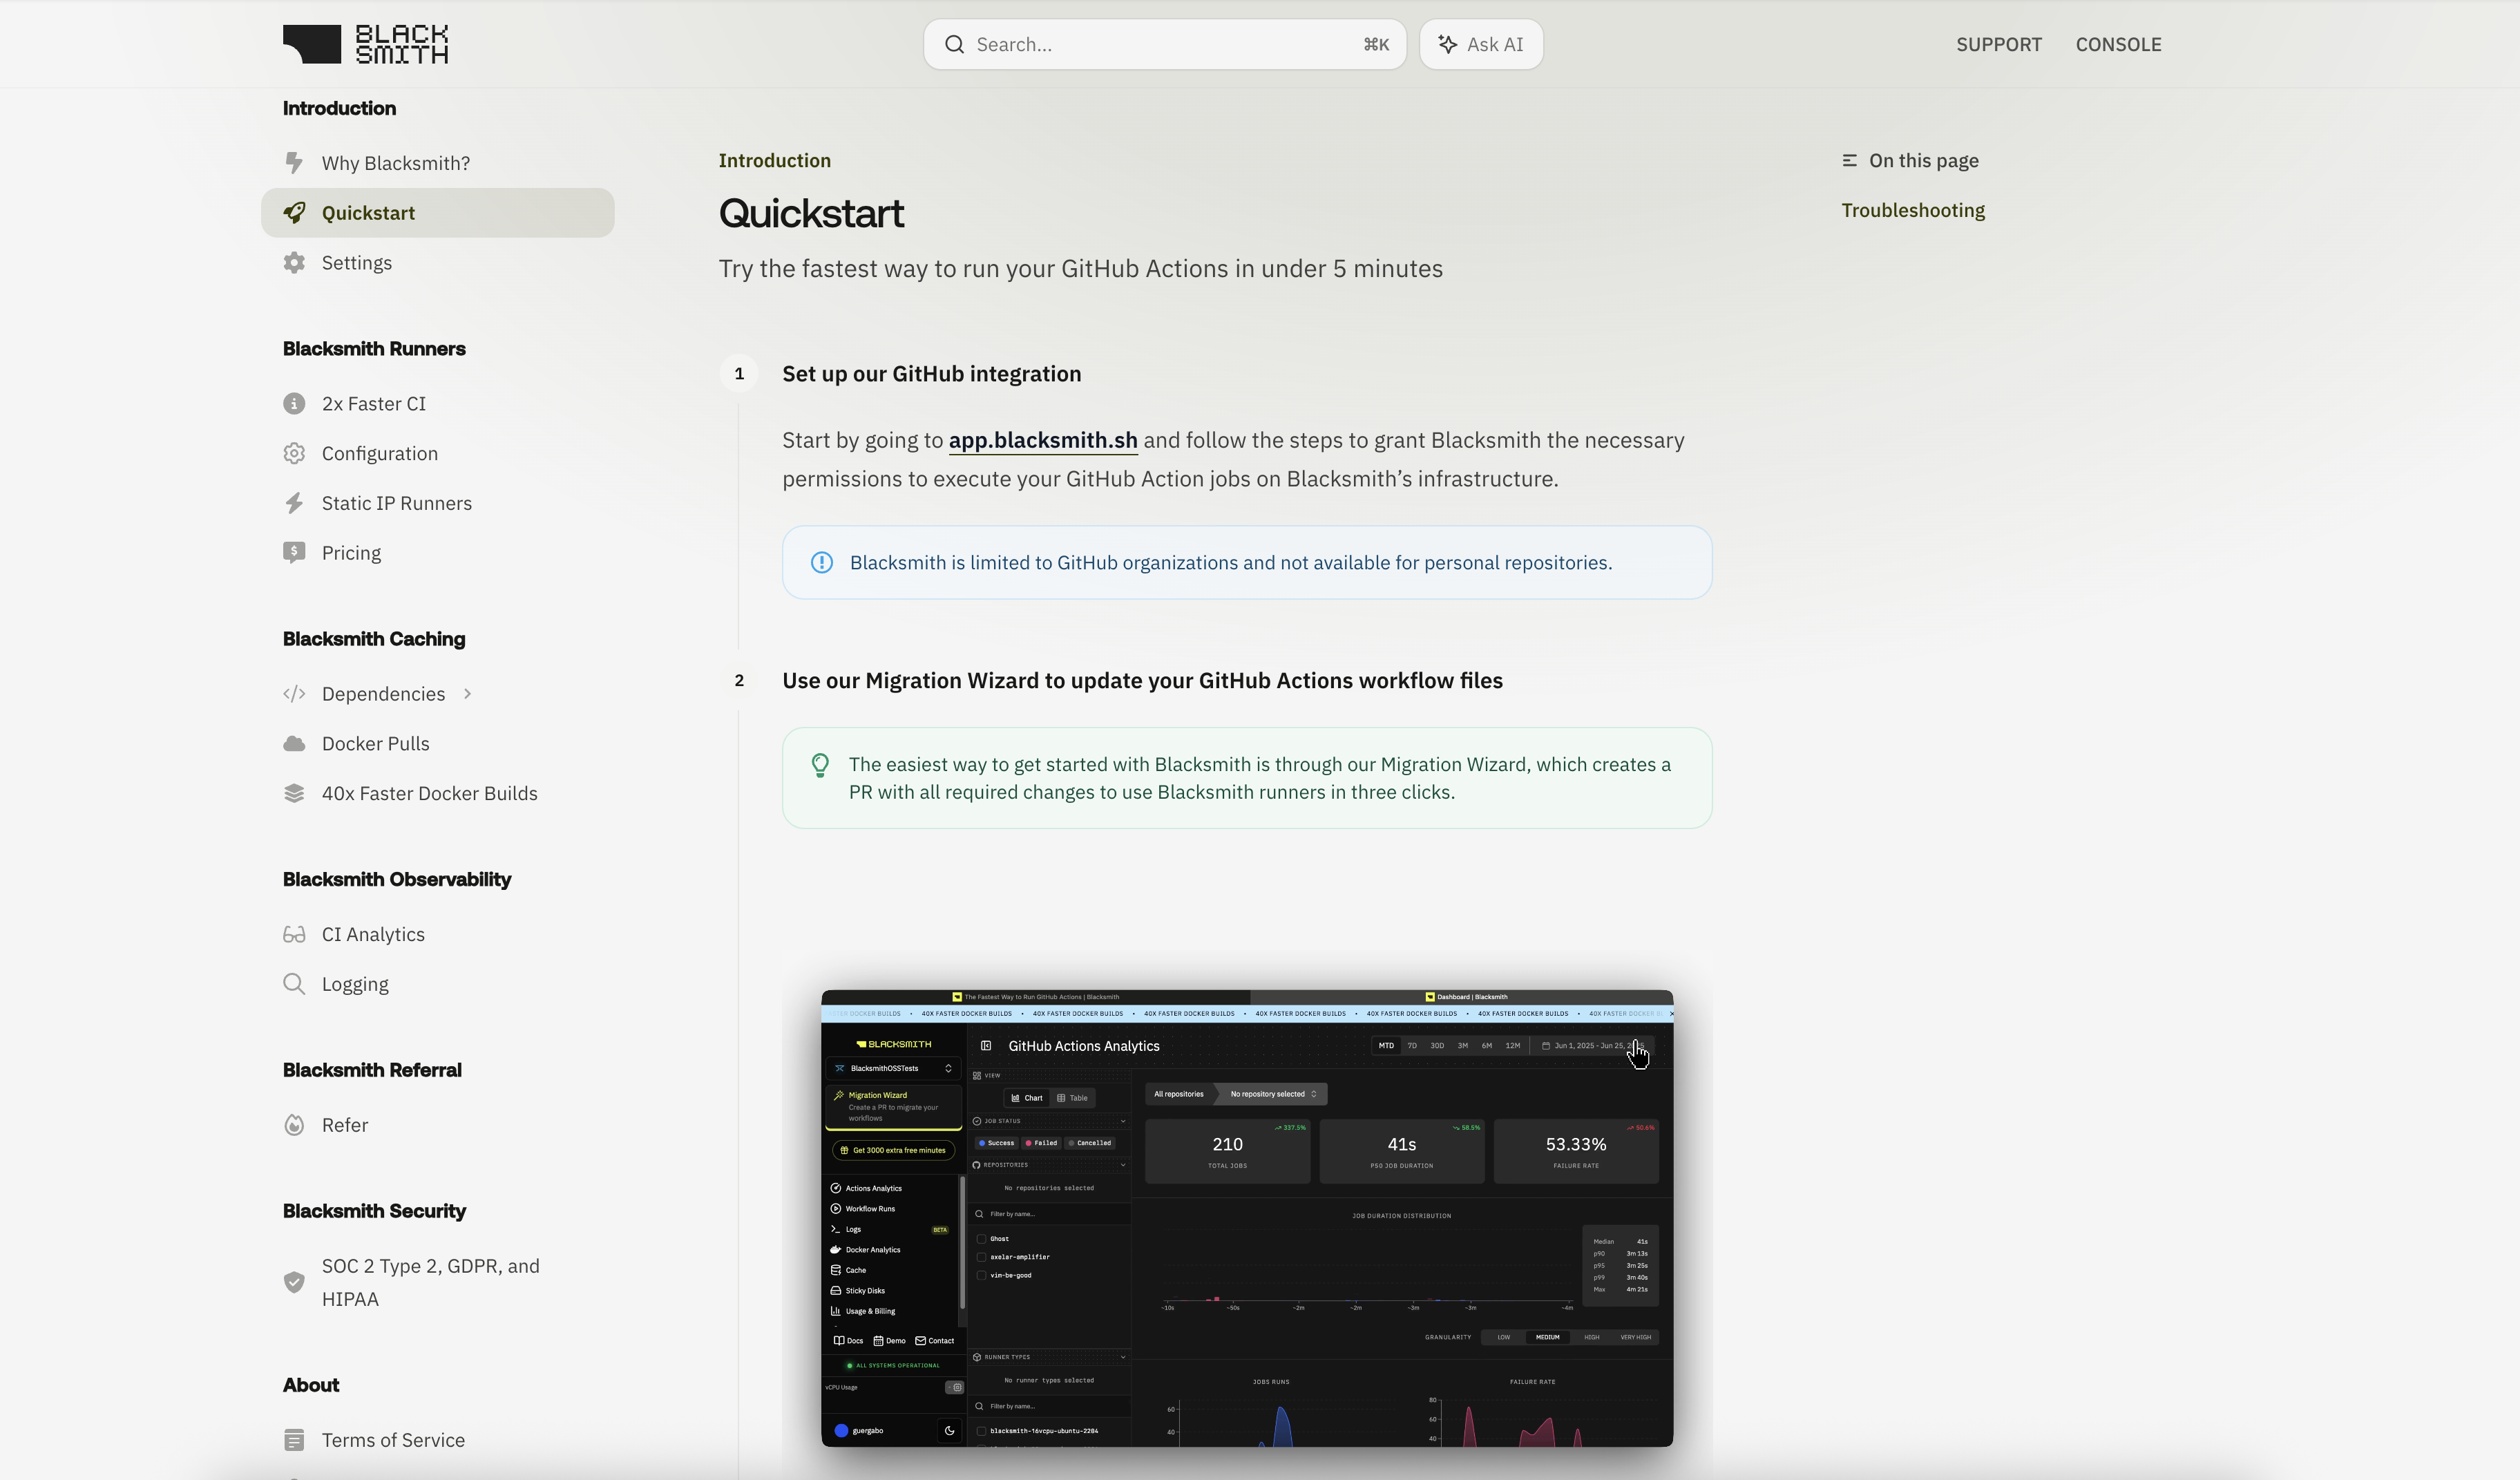Select the bolt icon for Static IP Runners
The image size is (2520, 1480).
click(294, 503)
